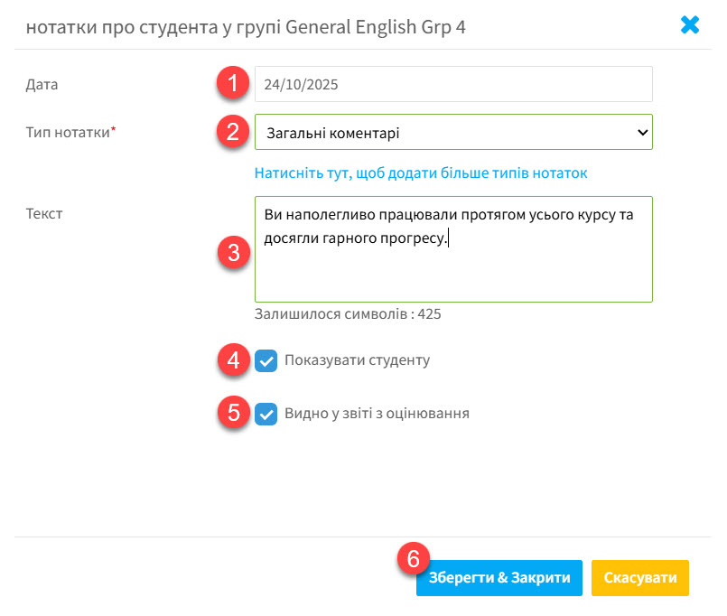727x616 pixels.
Task: Click the red number 3 marker badge
Action: pyautogui.click(x=232, y=252)
